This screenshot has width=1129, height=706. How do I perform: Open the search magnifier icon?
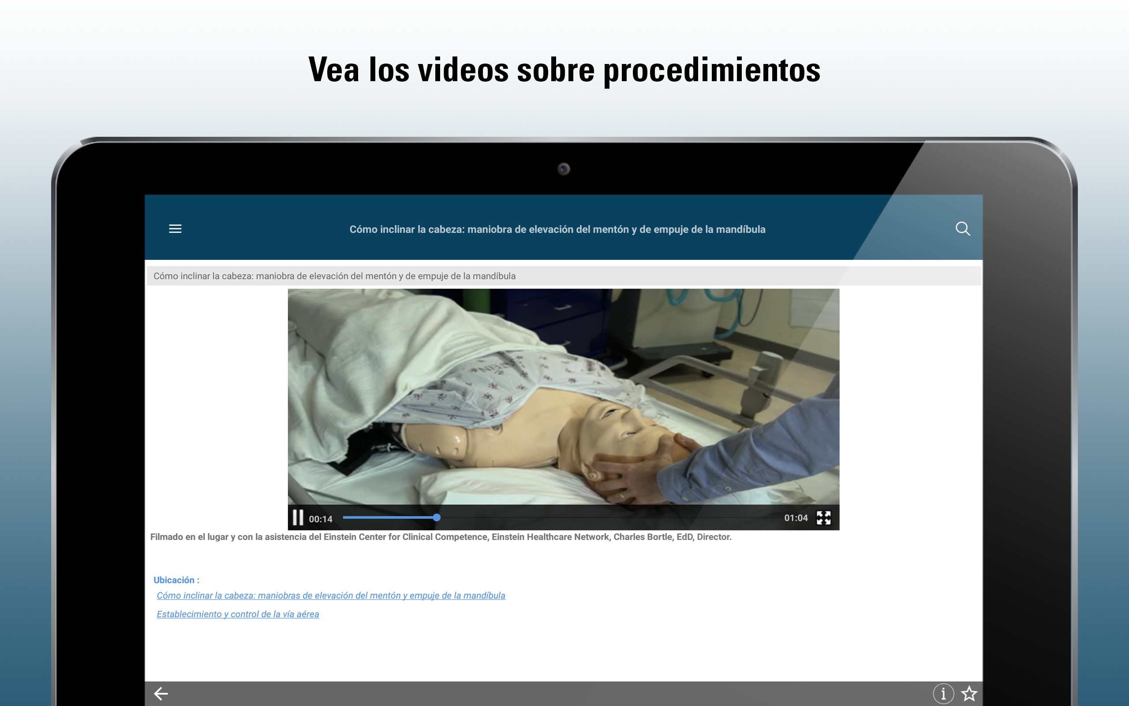click(962, 229)
